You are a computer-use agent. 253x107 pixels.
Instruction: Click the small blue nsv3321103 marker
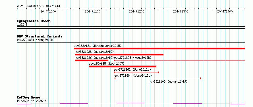(x=149, y=84)
